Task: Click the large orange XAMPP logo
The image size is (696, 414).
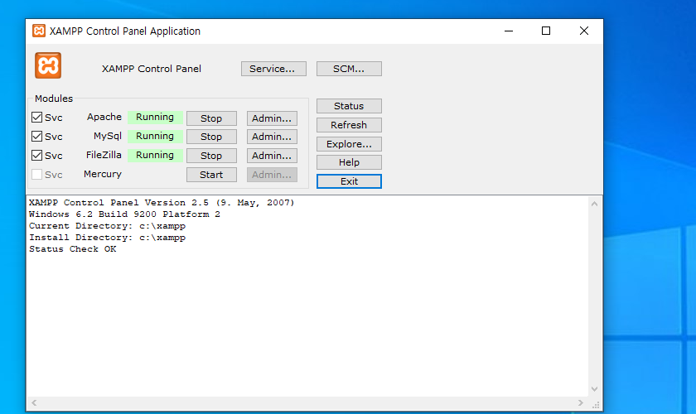Action: point(48,65)
